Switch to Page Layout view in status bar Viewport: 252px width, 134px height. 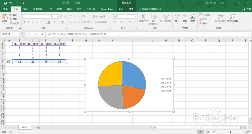click(x=208, y=132)
